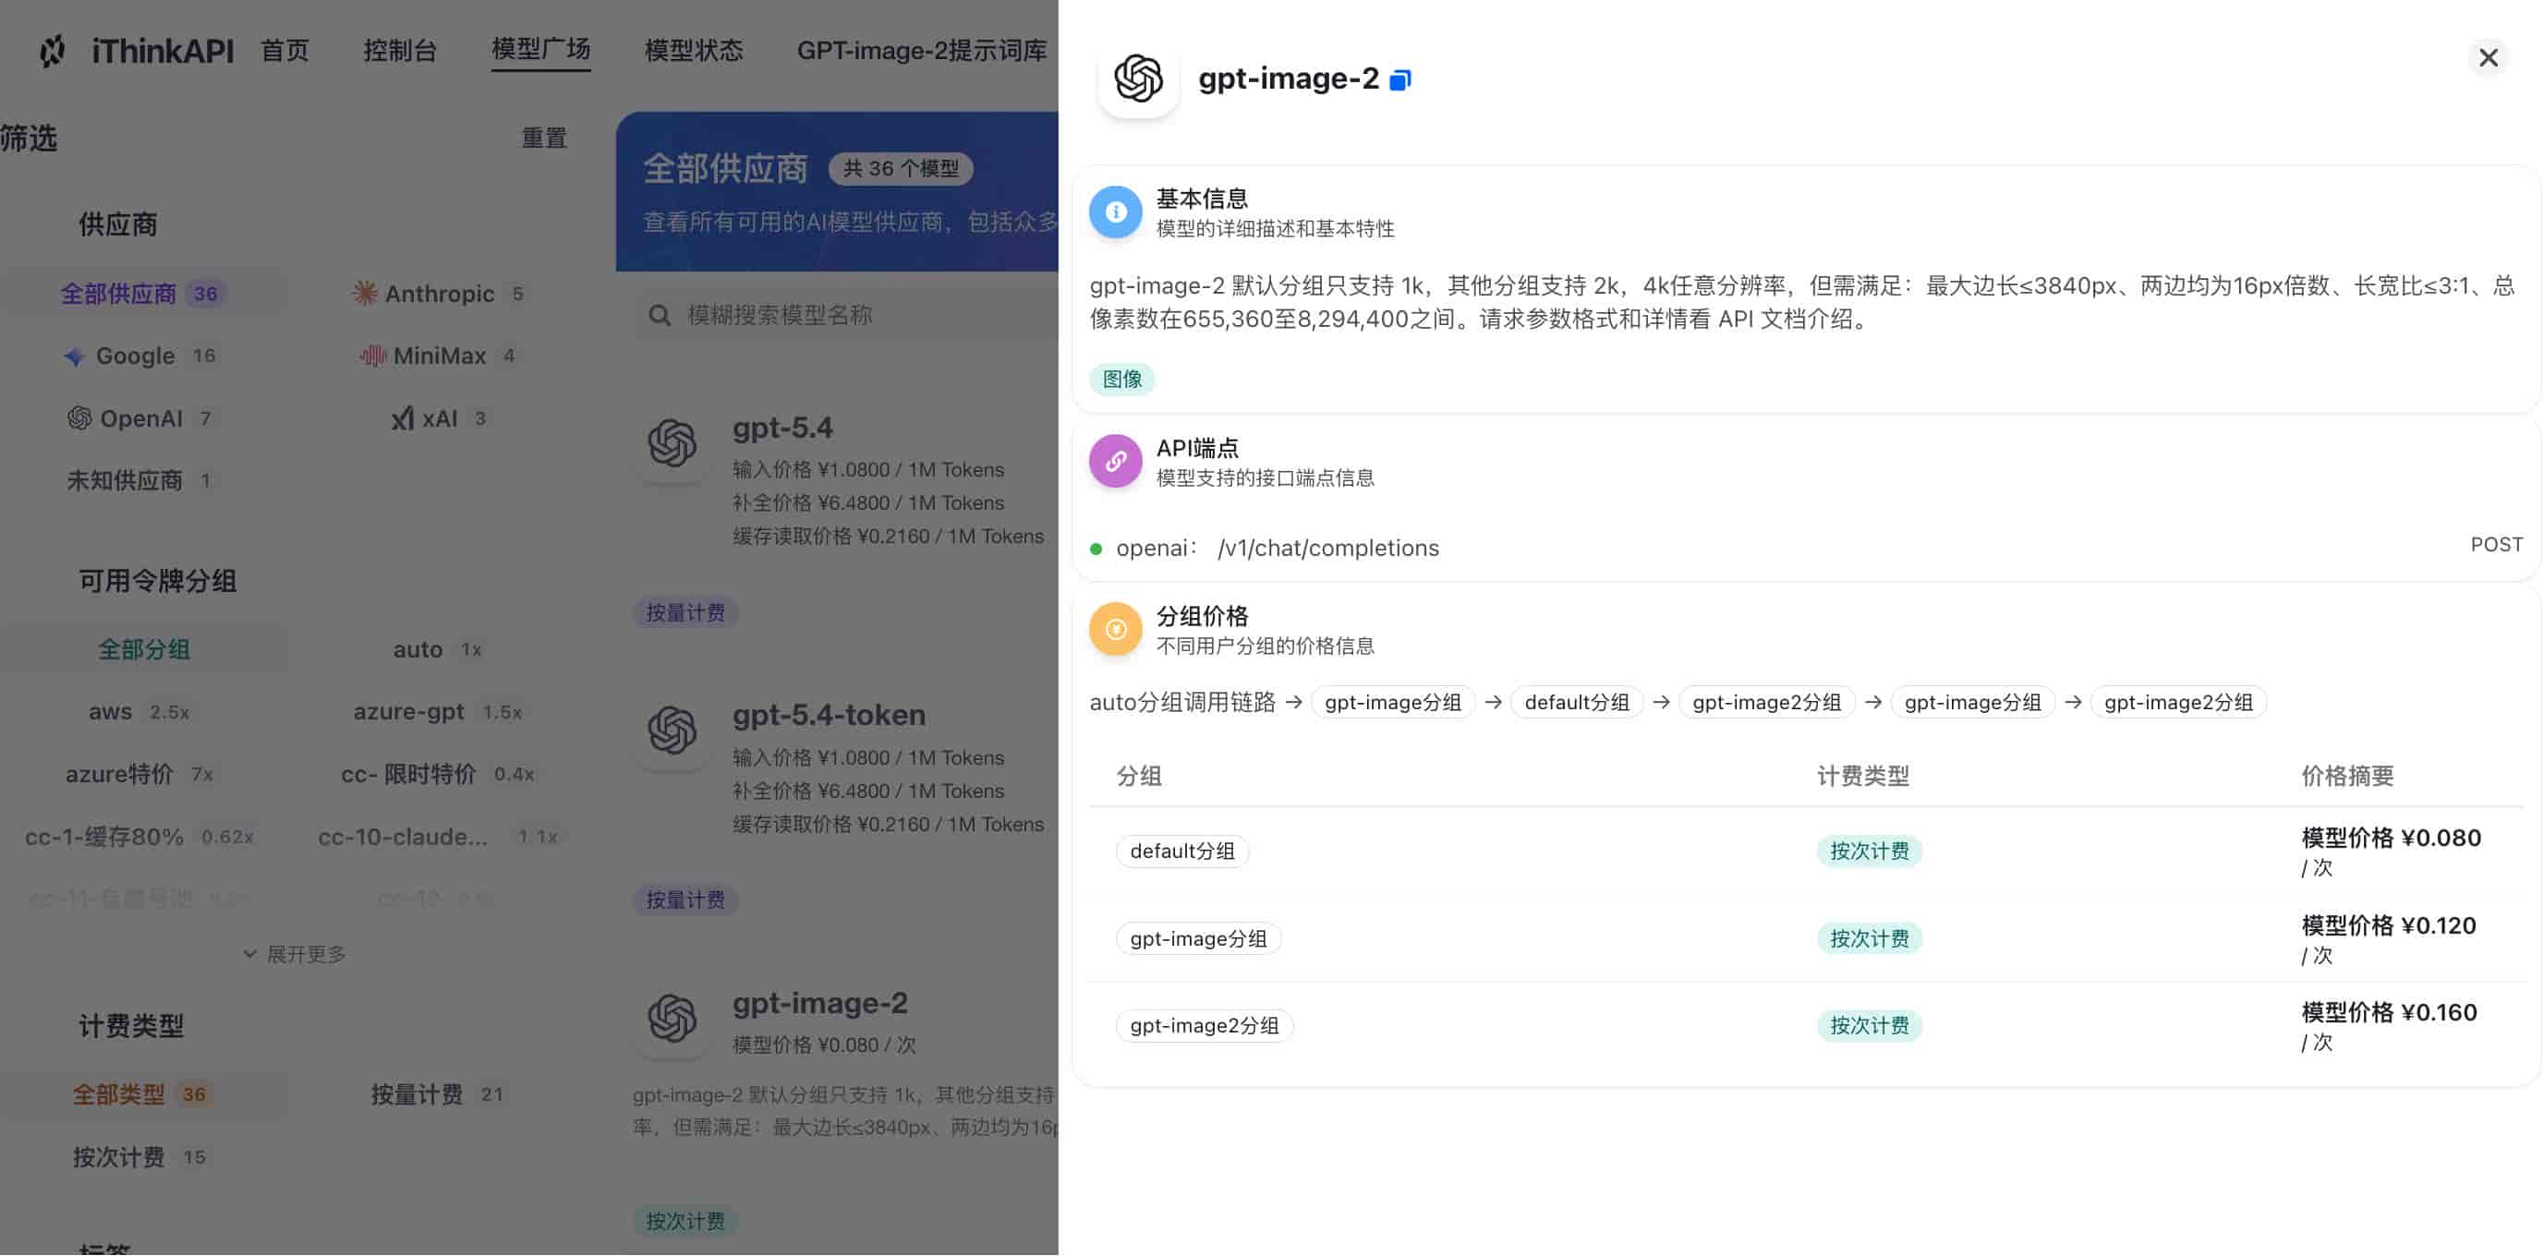Click the purple API endpoint link icon

click(1115, 460)
